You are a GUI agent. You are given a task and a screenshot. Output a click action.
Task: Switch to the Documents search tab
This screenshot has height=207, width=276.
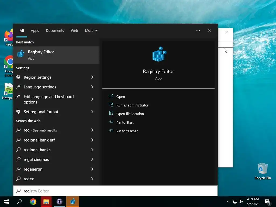[55, 31]
